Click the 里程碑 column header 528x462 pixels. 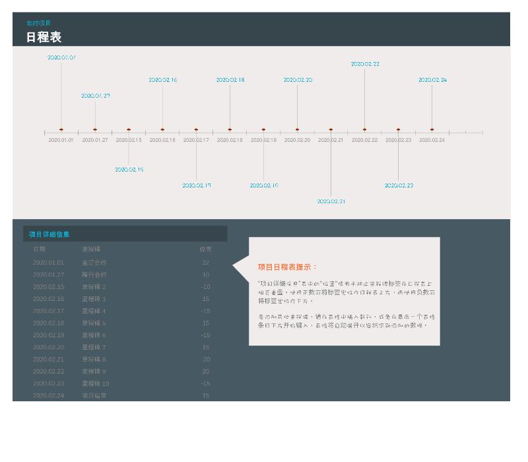[x=91, y=249]
